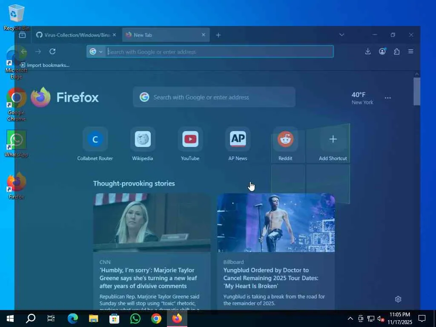The height and width of the screenshot is (327, 436).
Task: Open the taskbar clock showing 11:05 PM
Action: [400, 318]
